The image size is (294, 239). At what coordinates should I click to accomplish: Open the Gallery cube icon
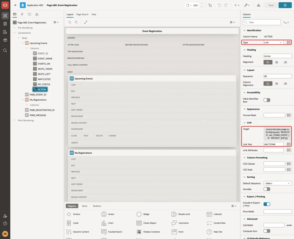pos(5,40)
